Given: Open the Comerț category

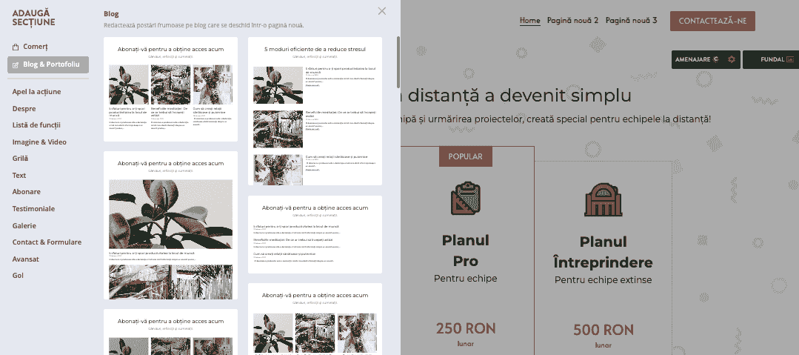Looking at the screenshot, I should click(x=35, y=47).
